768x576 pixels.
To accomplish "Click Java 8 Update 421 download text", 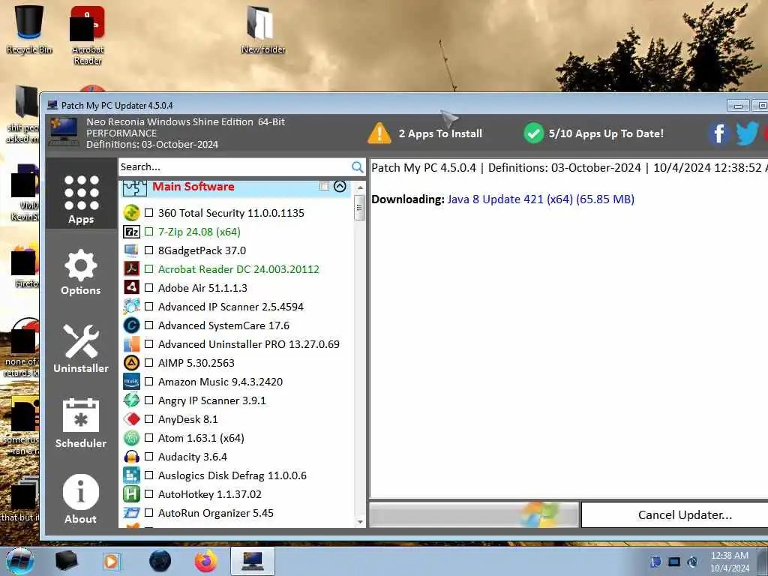I will pos(541,199).
